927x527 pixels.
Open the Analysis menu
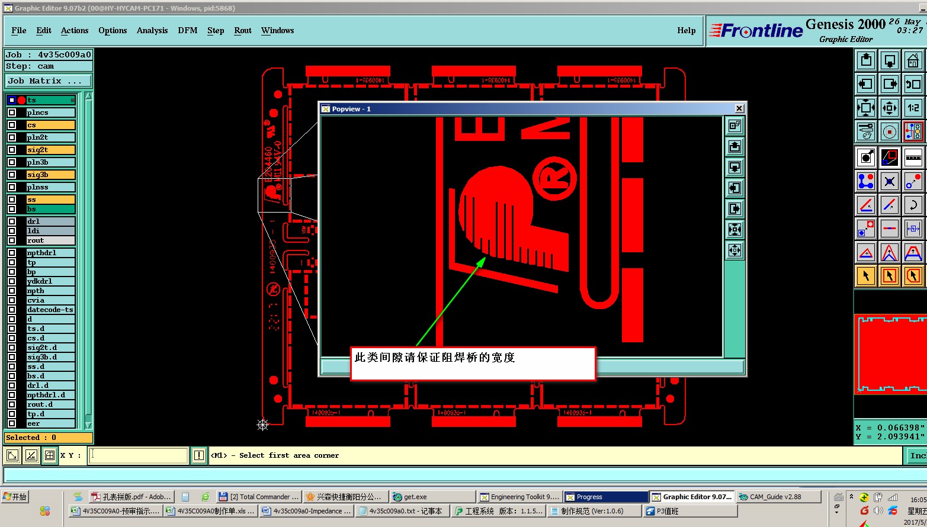[x=152, y=30]
